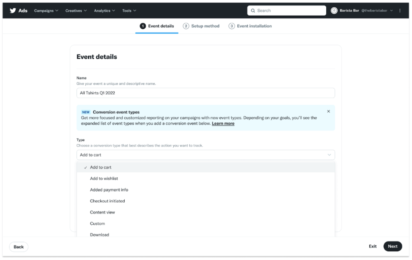This screenshot has height=260, width=412.
Task: Open the Analytics dropdown
Action: click(x=104, y=10)
